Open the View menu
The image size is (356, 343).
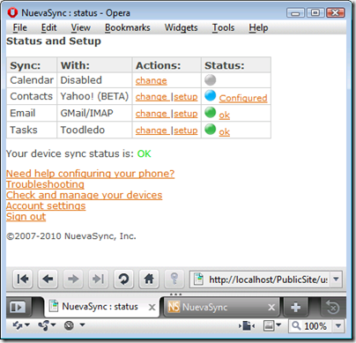[80, 27]
